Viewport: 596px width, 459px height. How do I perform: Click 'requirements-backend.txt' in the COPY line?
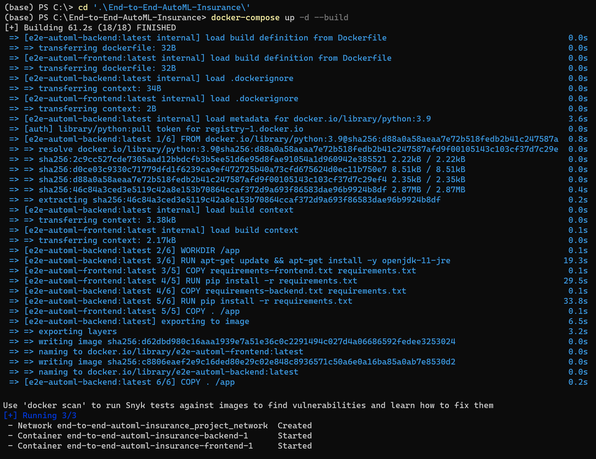[x=264, y=291]
